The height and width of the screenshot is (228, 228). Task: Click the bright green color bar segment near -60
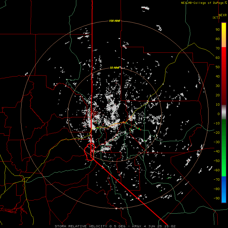click(x=224, y=171)
